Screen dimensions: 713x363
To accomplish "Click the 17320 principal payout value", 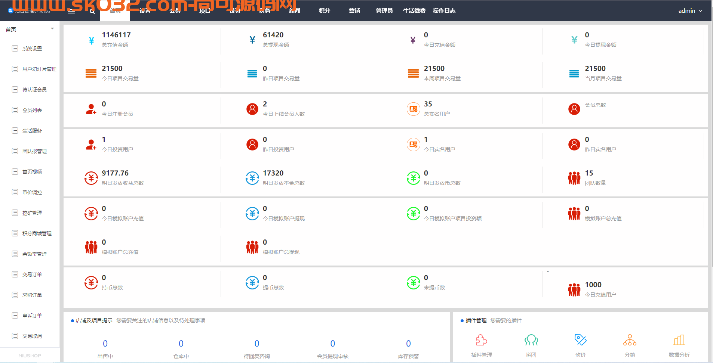I will pyautogui.click(x=273, y=173).
